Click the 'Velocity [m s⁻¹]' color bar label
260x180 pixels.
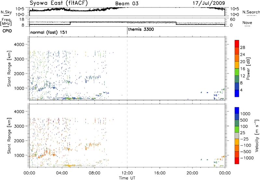coord(257,135)
